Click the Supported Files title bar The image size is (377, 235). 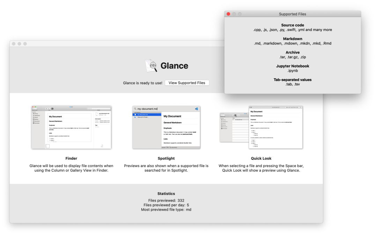293,14
